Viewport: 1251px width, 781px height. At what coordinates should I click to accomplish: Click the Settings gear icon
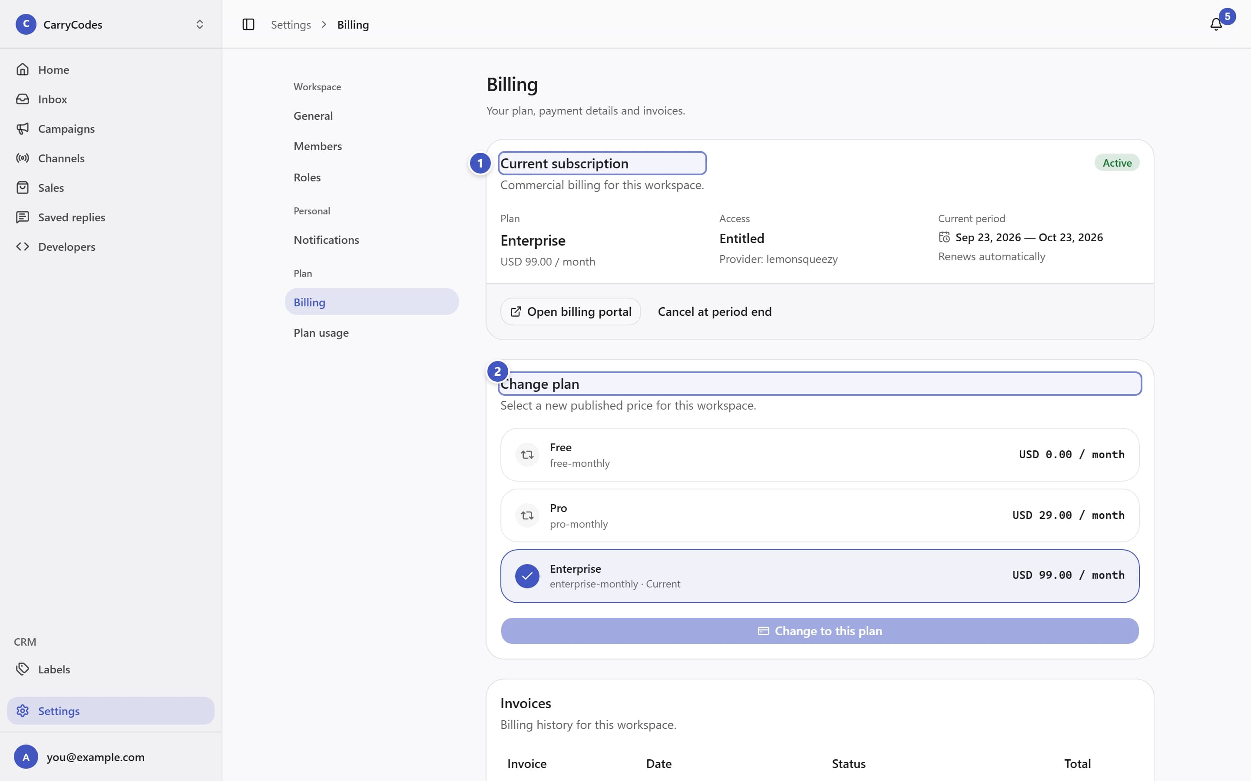tap(22, 711)
